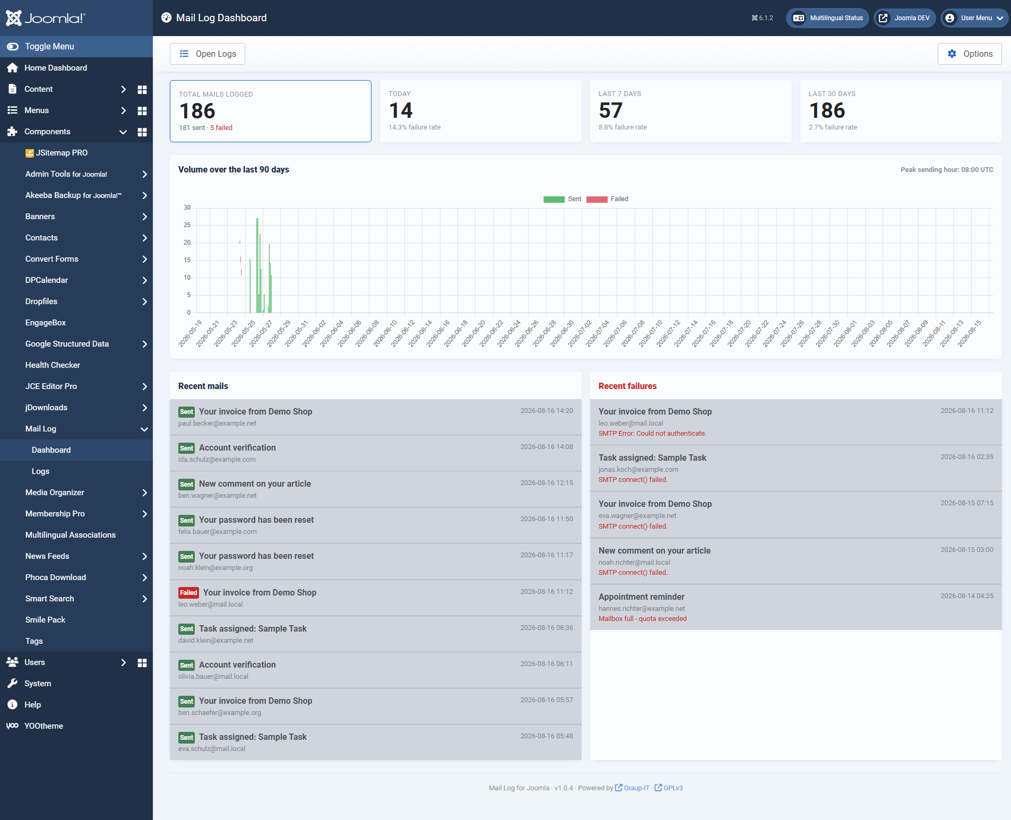Open failure Task assigned to jonas.koch

796,468
